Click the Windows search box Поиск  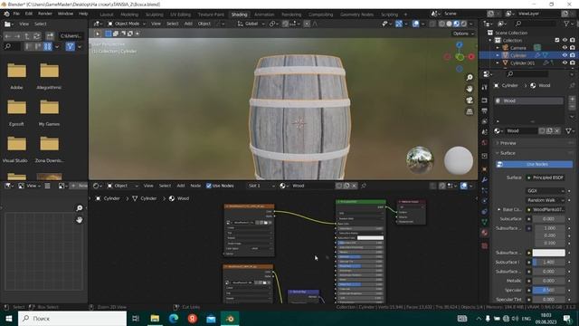pos(72,318)
